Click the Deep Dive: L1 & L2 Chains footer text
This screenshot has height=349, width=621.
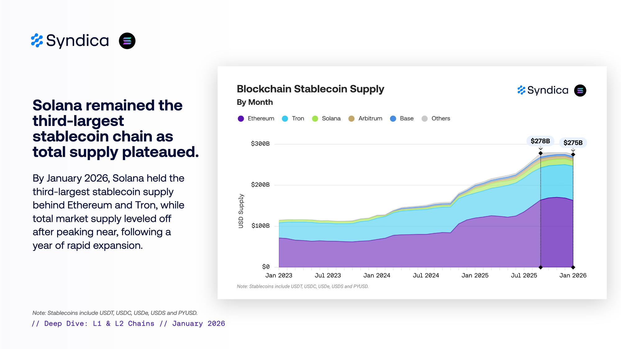pos(128,324)
